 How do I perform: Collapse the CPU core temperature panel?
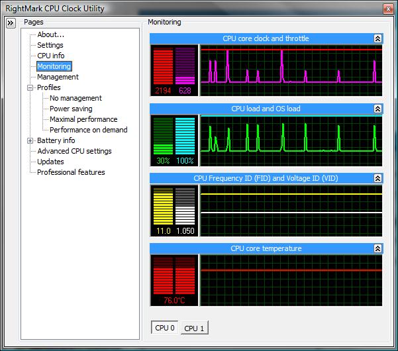377,248
